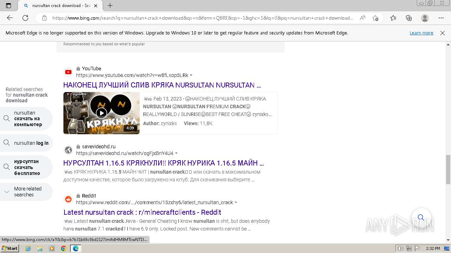Screen dimensions: 451x253
Task: Open media player from taskbar
Action: coord(52,248)
